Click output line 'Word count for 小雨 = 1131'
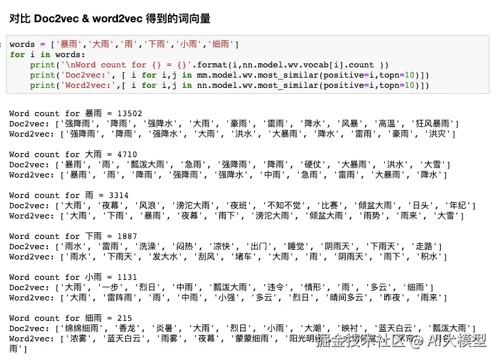 [73, 277]
